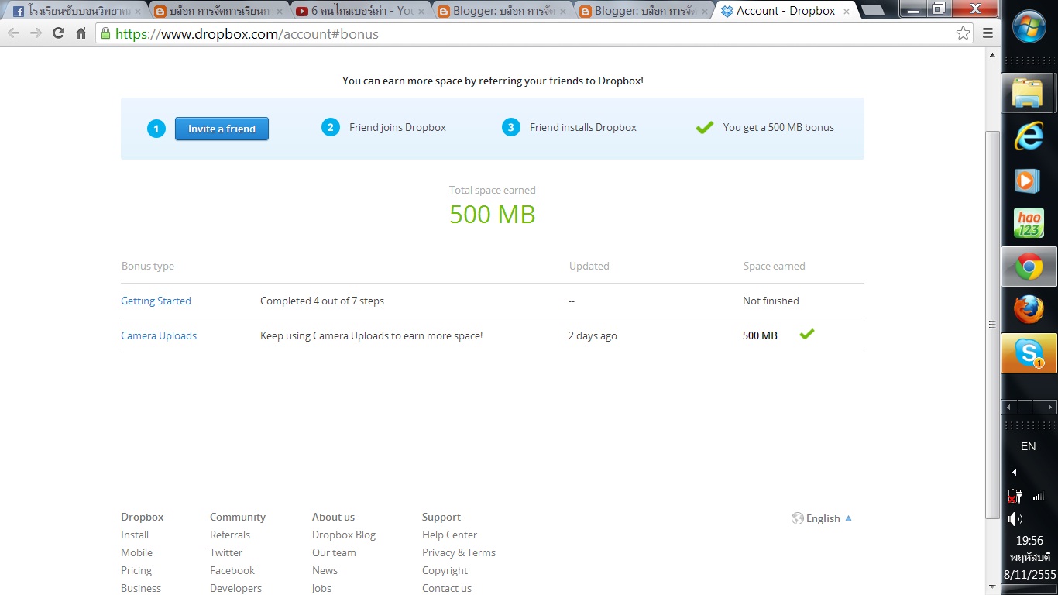1058x595 pixels.
Task: Open the Our team footer link
Action: [334, 552]
